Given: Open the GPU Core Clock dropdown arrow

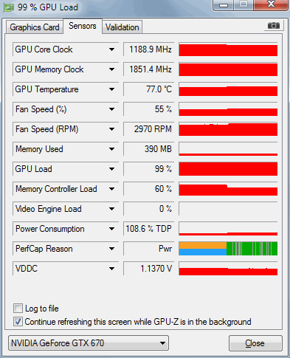Looking at the screenshot, I should (x=111, y=49).
